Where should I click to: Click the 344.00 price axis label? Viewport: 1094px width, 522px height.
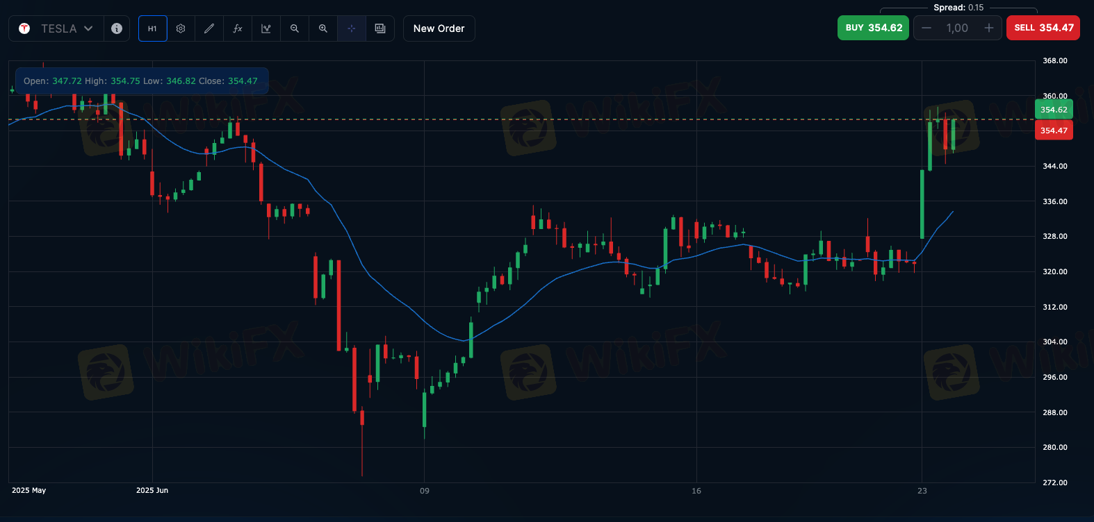point(1055,167)
